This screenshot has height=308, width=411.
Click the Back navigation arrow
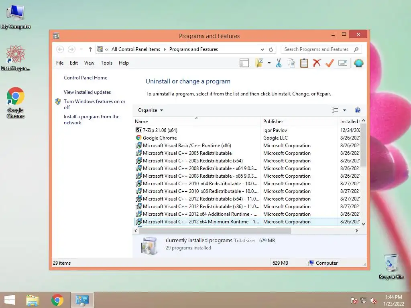[60, 49]
